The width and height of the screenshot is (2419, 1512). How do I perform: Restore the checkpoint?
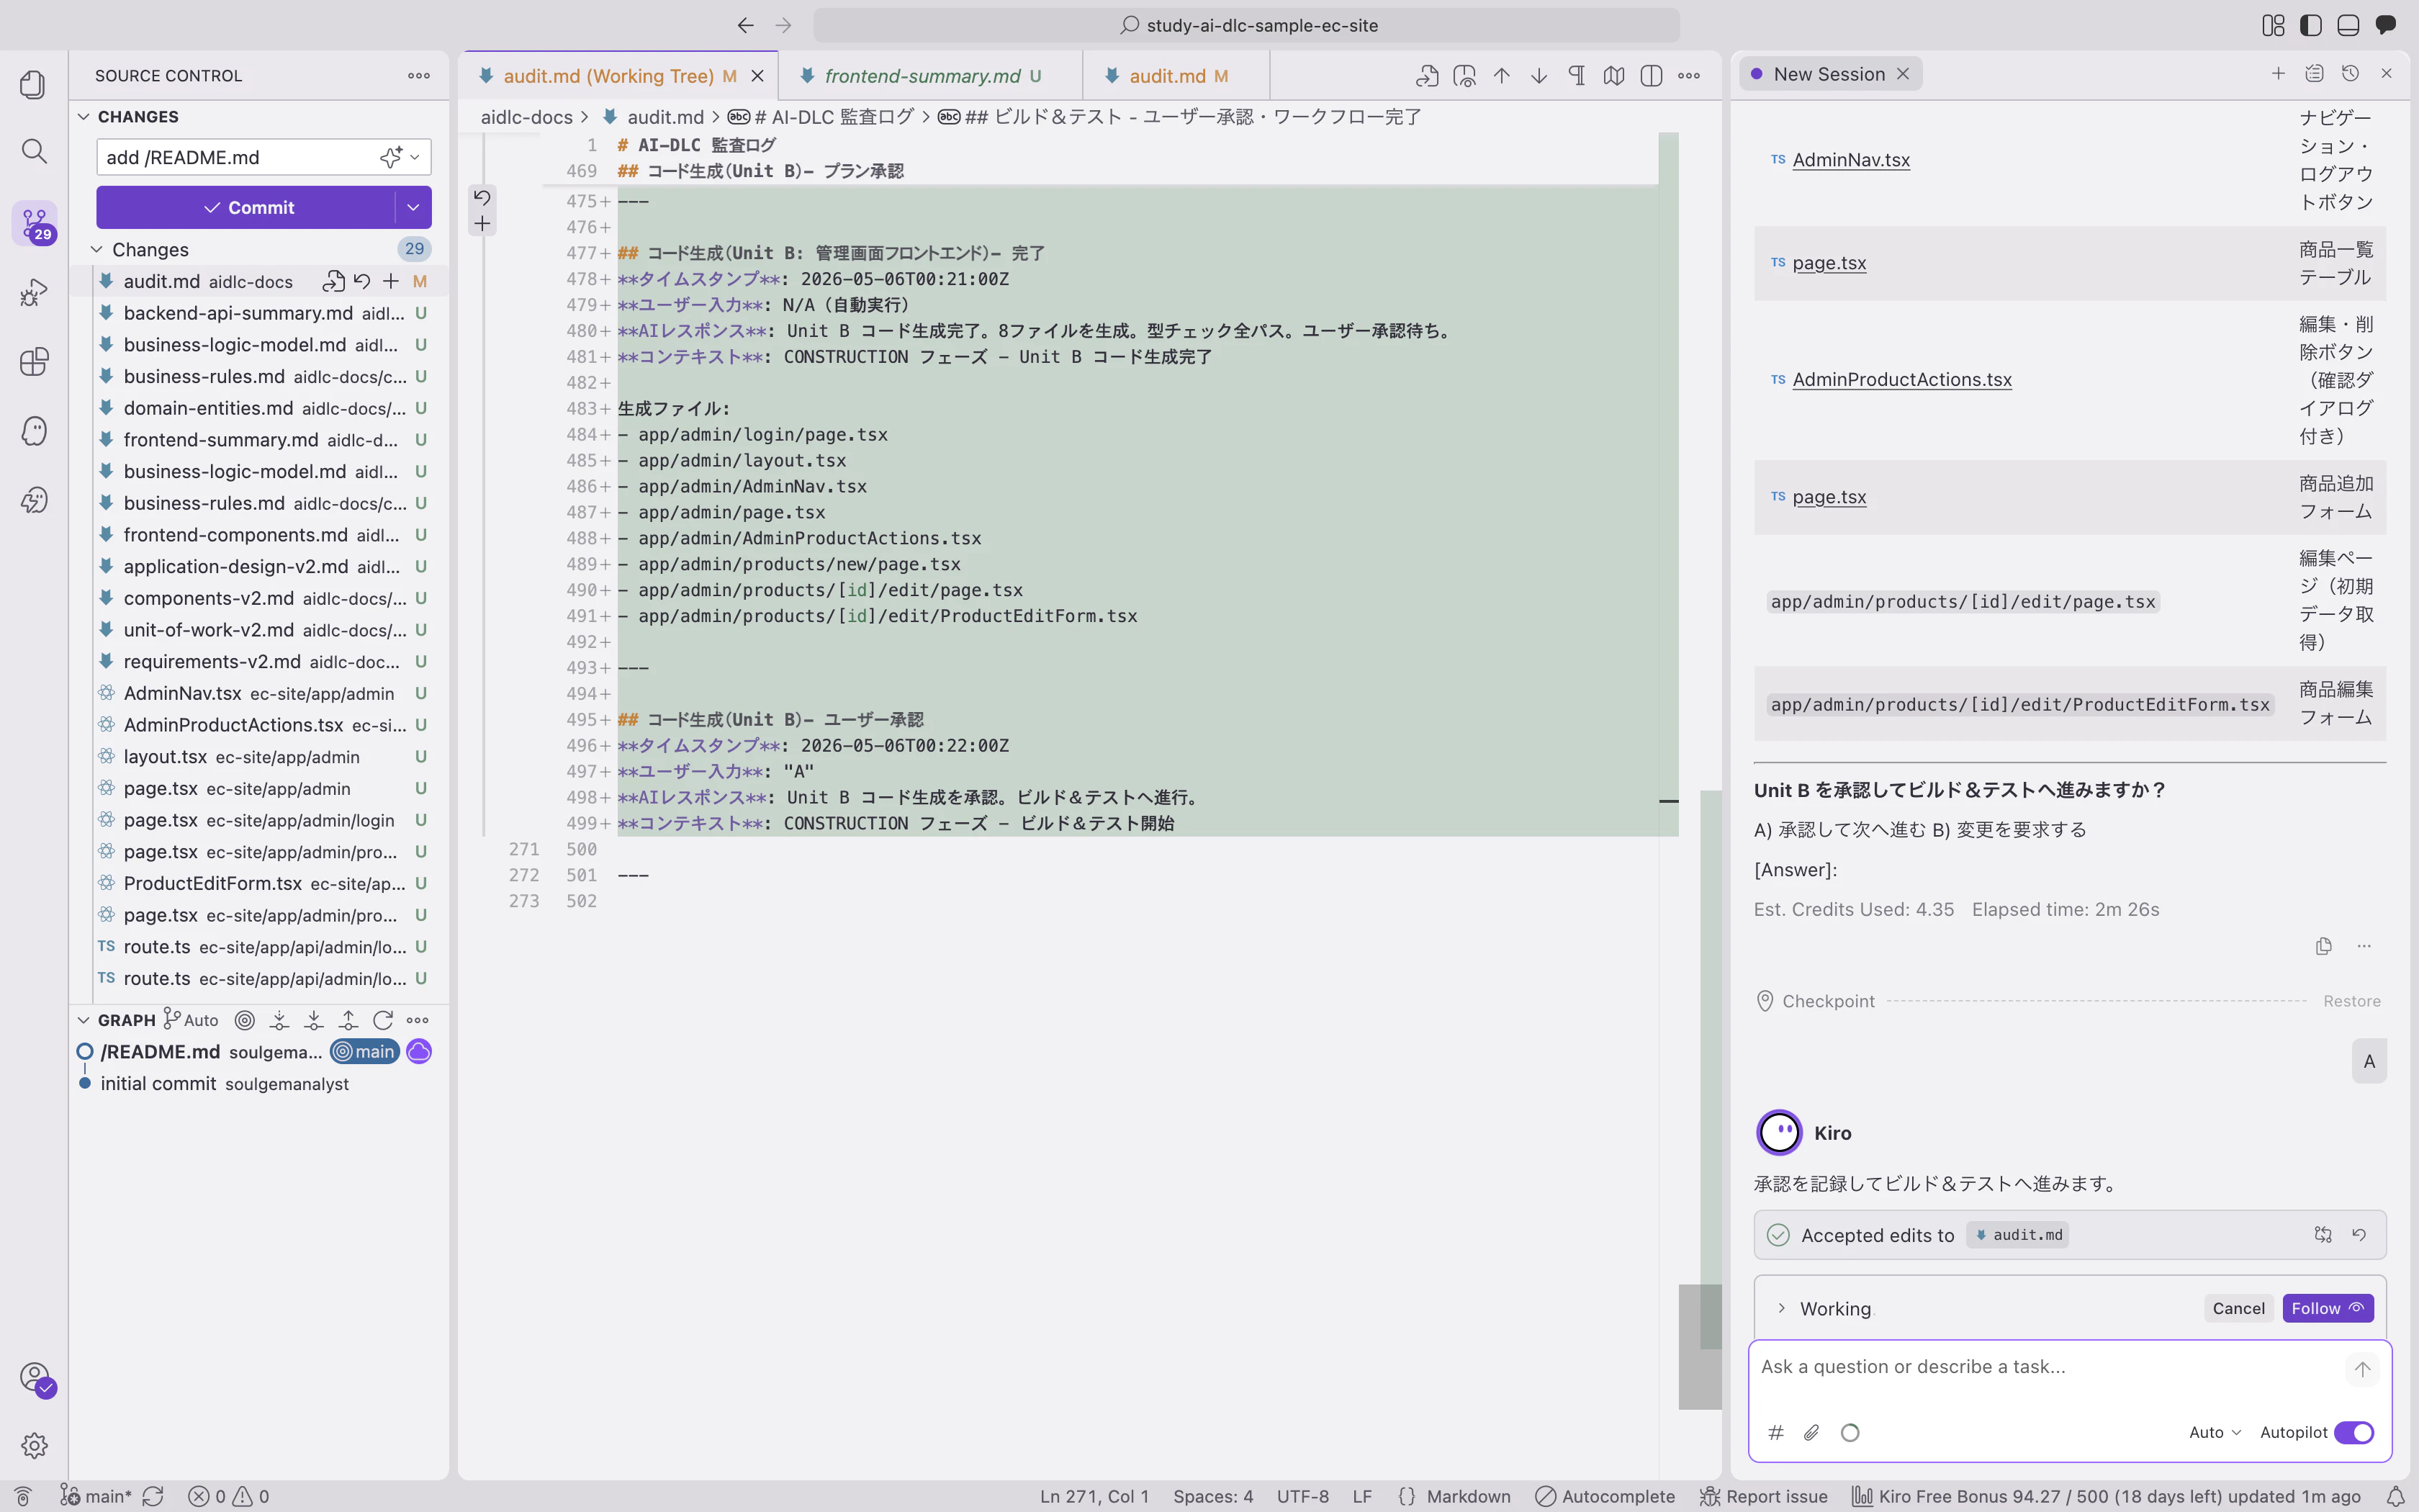2351,1001
